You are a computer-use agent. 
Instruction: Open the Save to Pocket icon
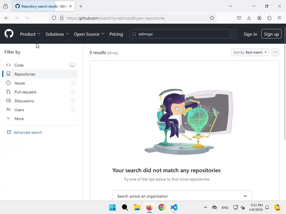[x=239, y=18]
